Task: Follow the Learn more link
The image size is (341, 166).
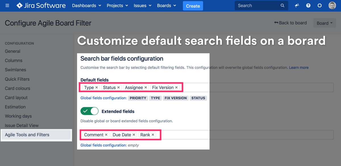Action: (299, 68)
